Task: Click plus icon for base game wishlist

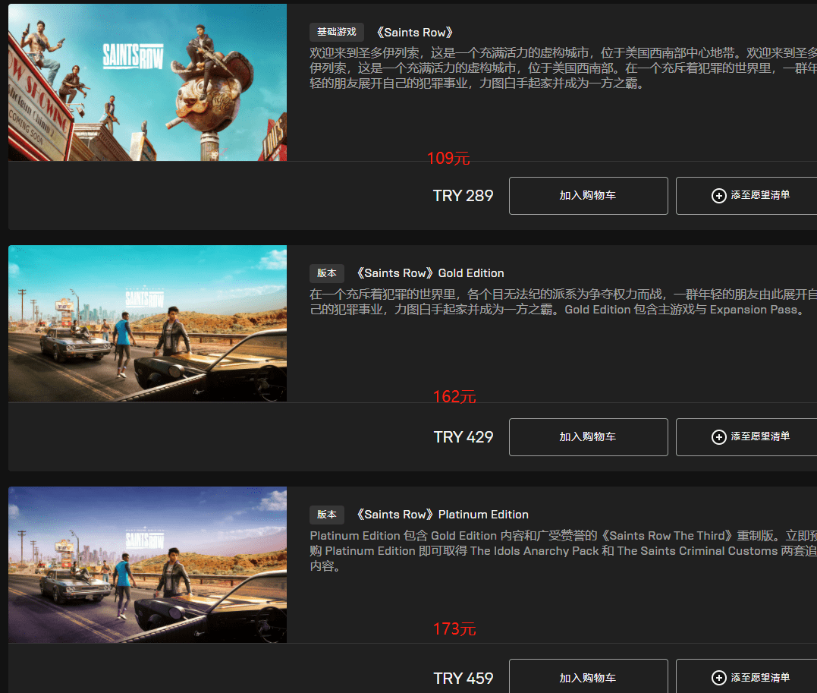Action: pyautogui.click(x=718, y=196)
